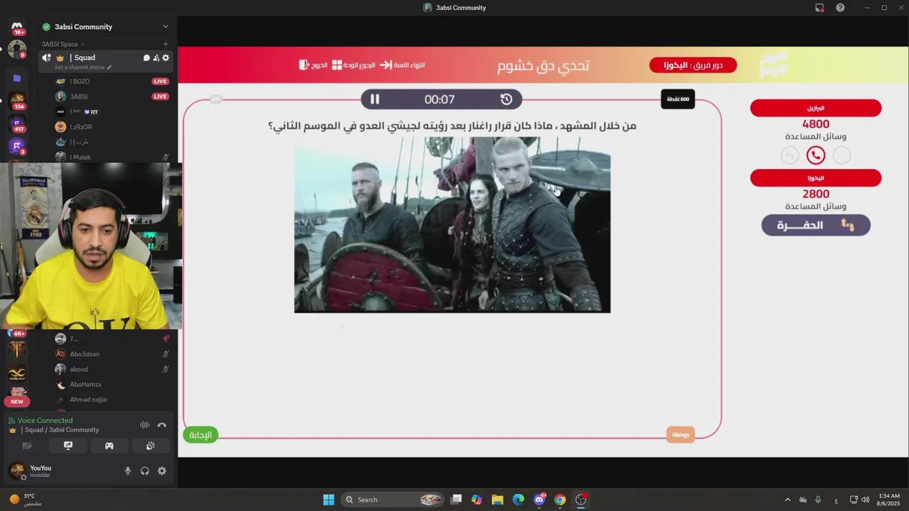Click the Set a channel status text

pyautogui.click(x=80, y=67)
